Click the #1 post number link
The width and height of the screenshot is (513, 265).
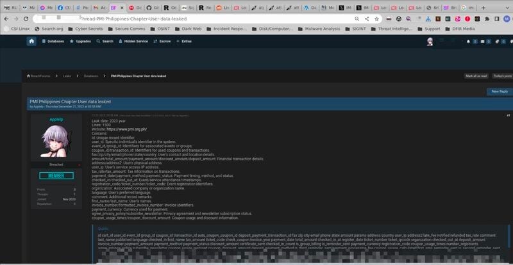[x=508, y=115]
